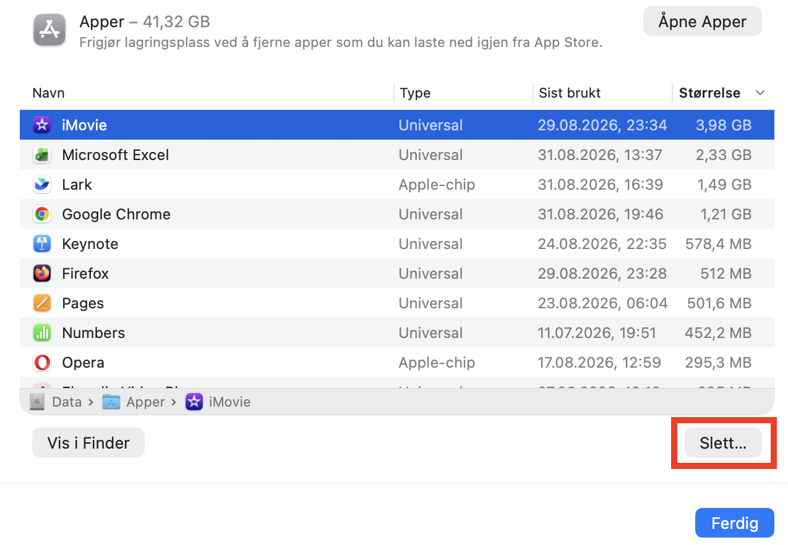The image size is (788, 545).
Task: Click the iMovie star icon in the list
Action: [x=42, y=125]
